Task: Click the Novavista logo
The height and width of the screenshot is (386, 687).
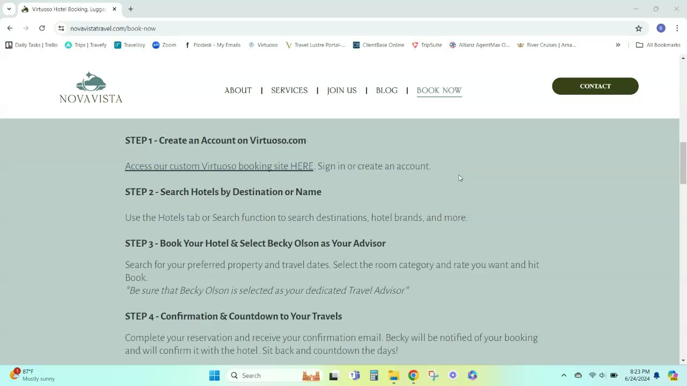Action: pyautogui.click(x=91, y=87)
